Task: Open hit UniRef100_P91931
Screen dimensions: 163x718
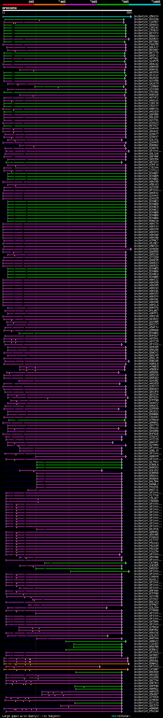Action: coord(146,487)
